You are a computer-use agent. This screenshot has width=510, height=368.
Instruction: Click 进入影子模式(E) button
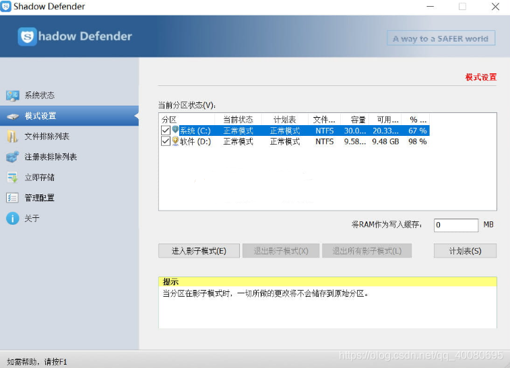[199, 251]
